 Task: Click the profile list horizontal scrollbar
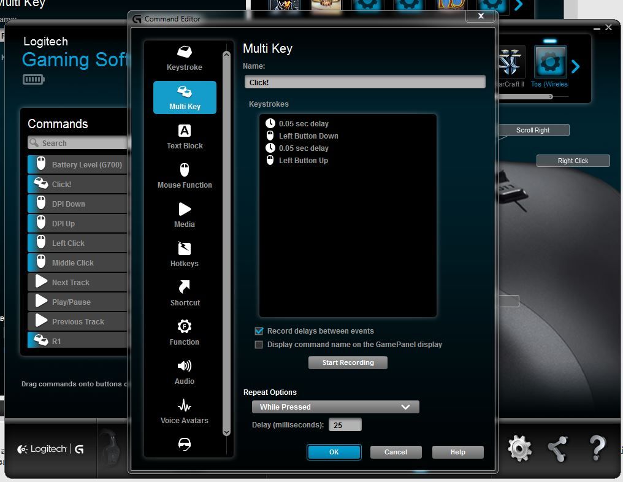(x=526, y=96)
